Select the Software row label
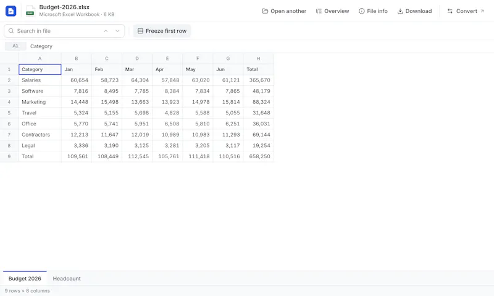 [x=40, y=91]
